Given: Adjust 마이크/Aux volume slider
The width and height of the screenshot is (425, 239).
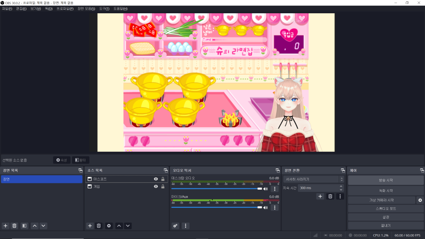Looking at the screenshot, I should tap(216, 208).
